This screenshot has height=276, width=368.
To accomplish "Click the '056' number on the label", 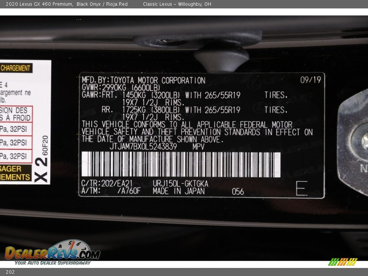I will (238, 192).
